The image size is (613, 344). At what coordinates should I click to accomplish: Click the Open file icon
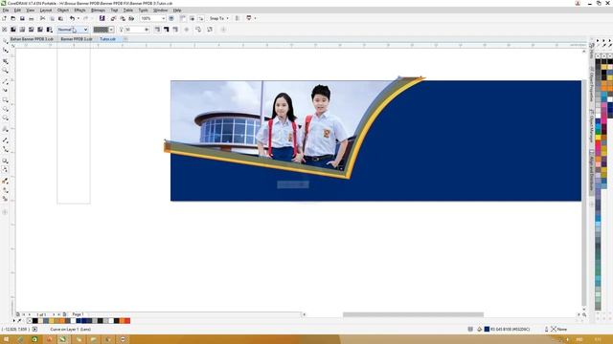[x=13, y=18]
